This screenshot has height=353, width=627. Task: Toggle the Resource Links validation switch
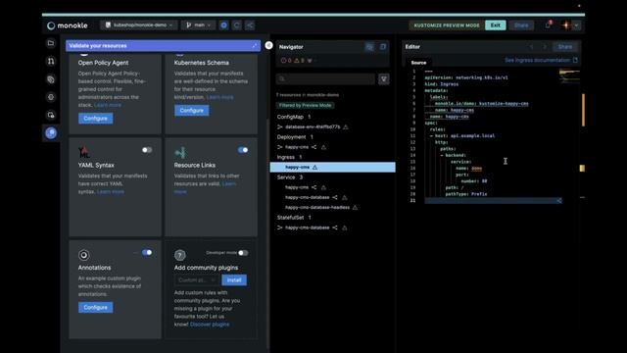tap(243, 150)
